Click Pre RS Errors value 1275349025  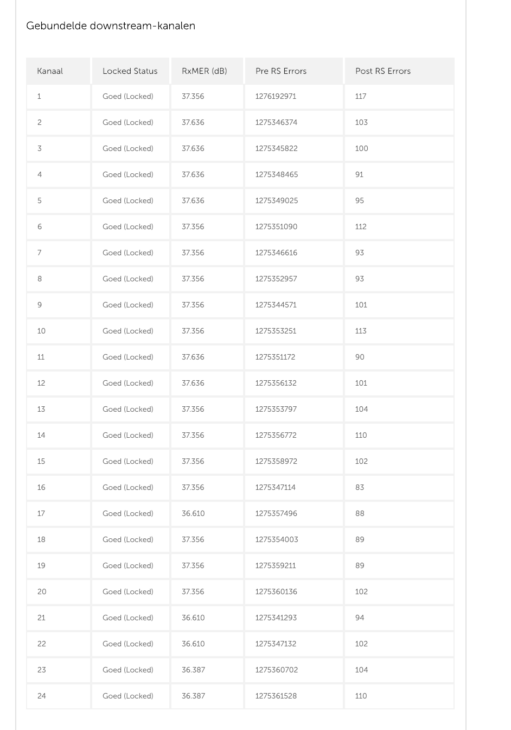[x=276, y=200]
